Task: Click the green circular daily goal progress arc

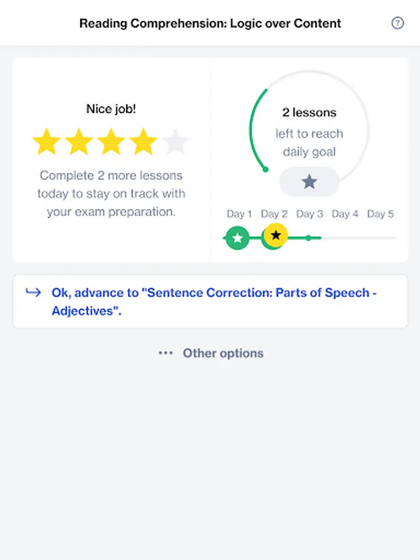Action: coord(252,131)
